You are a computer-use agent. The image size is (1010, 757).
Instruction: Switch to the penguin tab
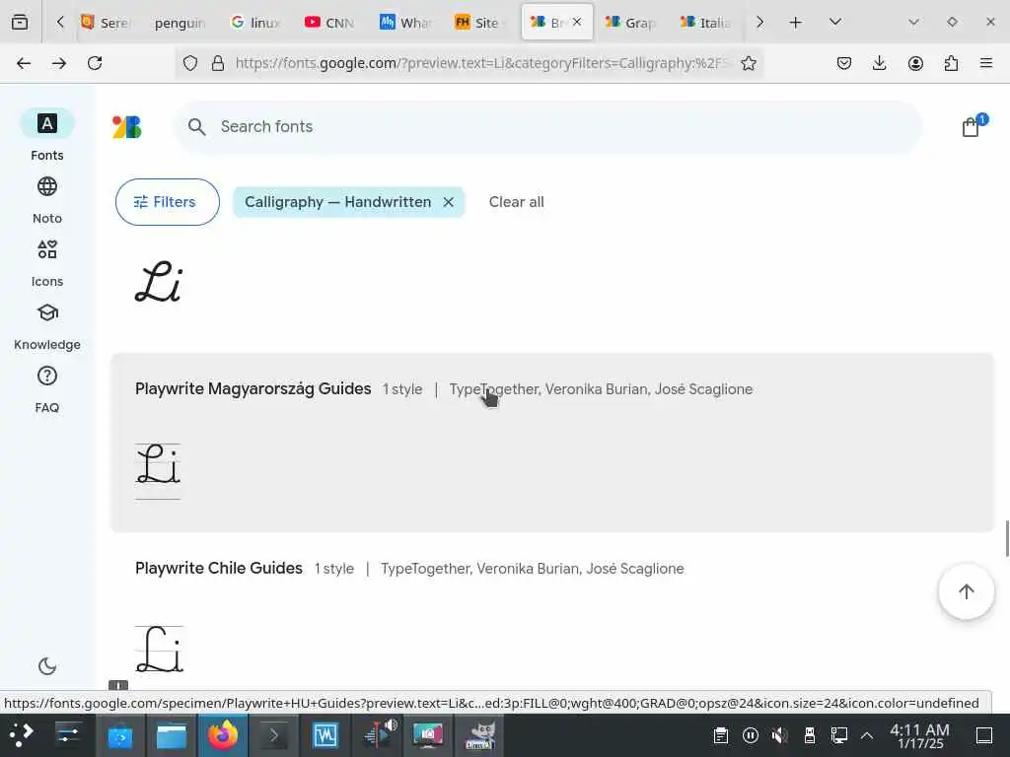tap(180, 23)
